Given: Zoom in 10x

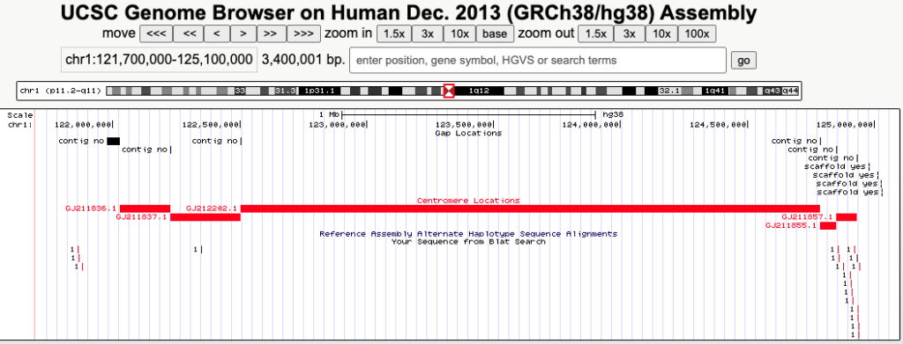Looking at the screenshot, I should coord(459,34).
